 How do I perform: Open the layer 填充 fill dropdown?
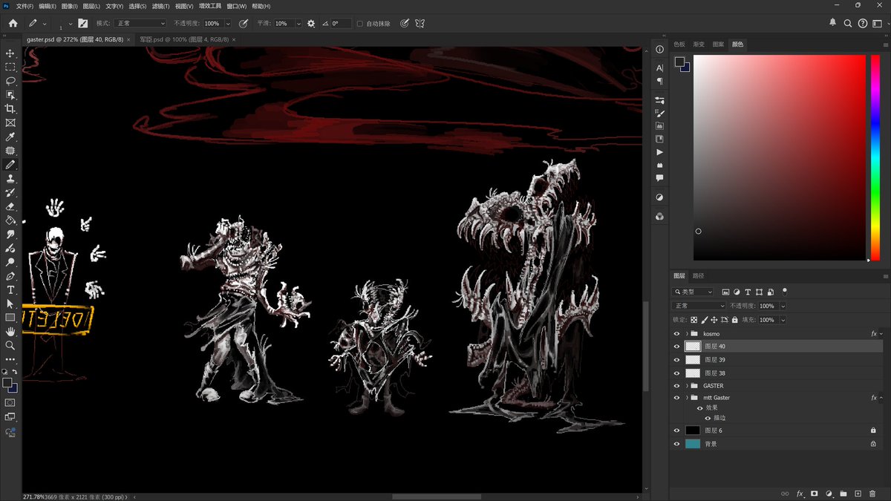tap(783, 320)
